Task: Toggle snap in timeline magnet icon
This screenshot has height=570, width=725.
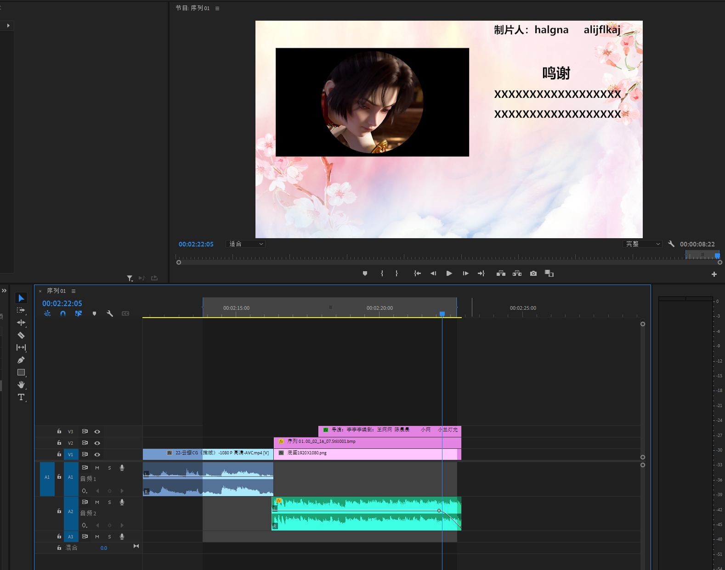Action: point(63,314)
